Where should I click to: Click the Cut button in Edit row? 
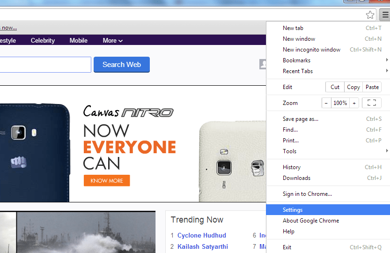tap(335, 87)
